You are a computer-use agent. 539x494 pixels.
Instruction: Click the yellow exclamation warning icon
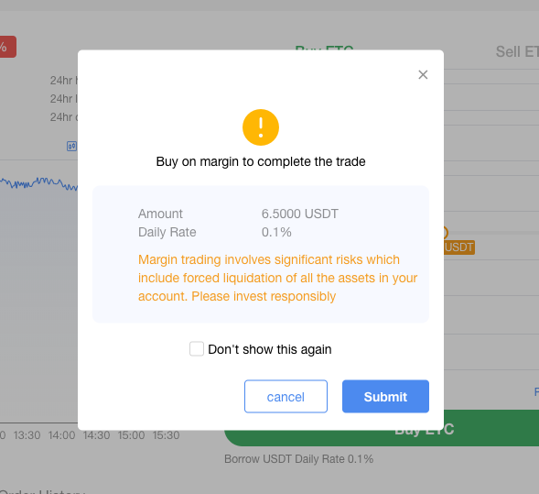point(261,127)
